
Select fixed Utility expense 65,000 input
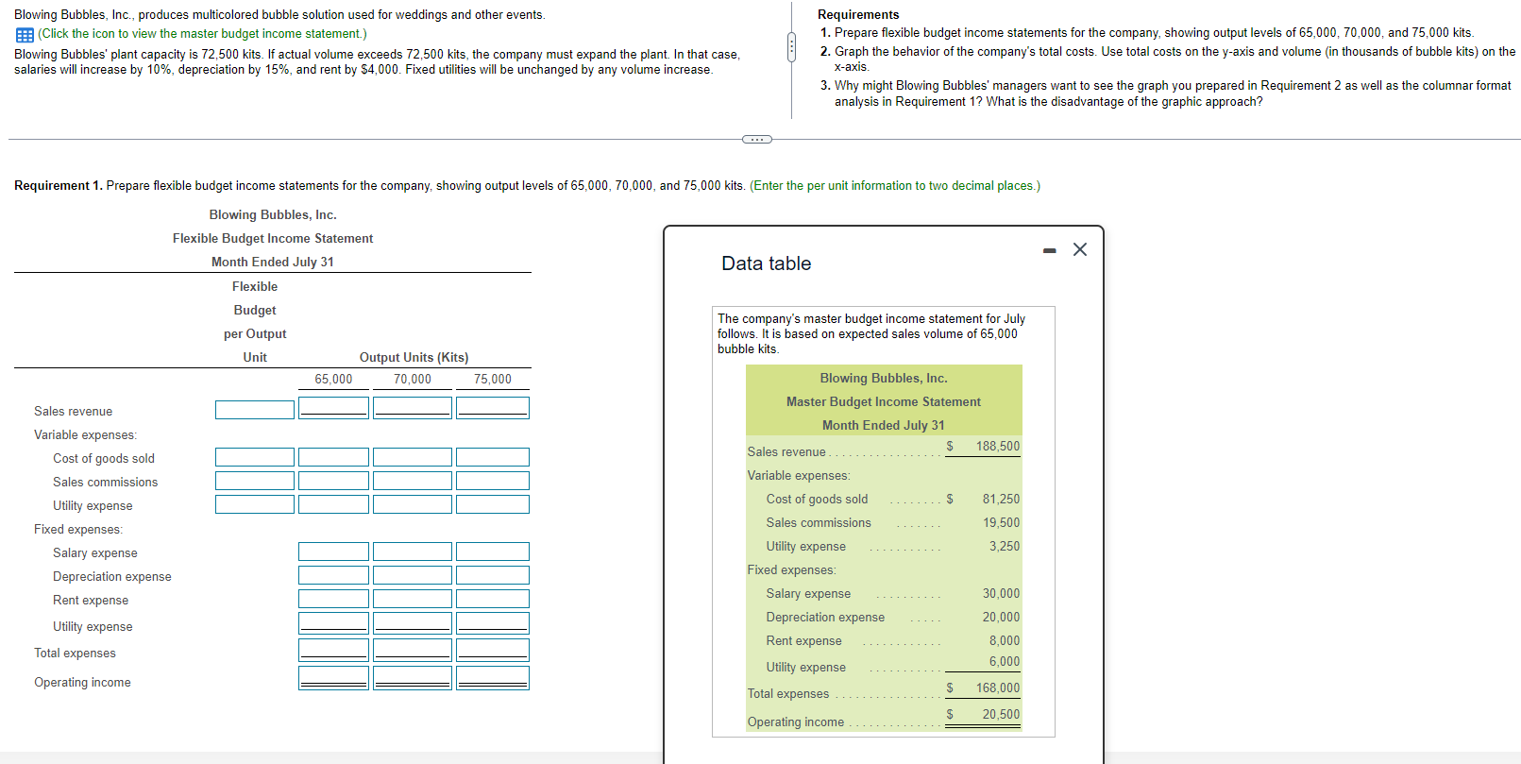click(x=333, y=623)
